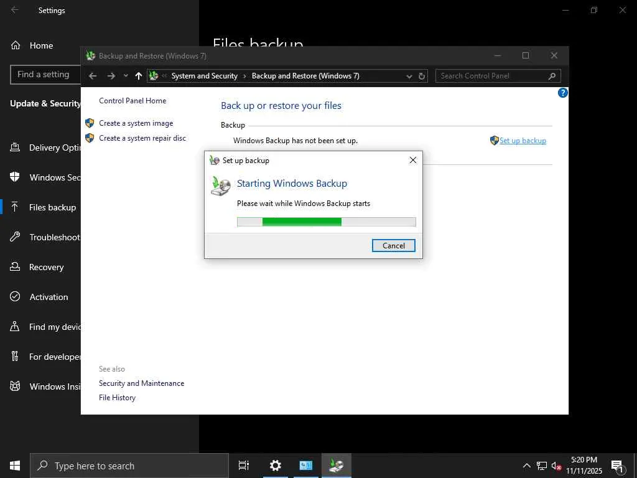This screenshot has width=637, height=478.
Task: Go to Control Panel Home
Action: pos(133,101)
